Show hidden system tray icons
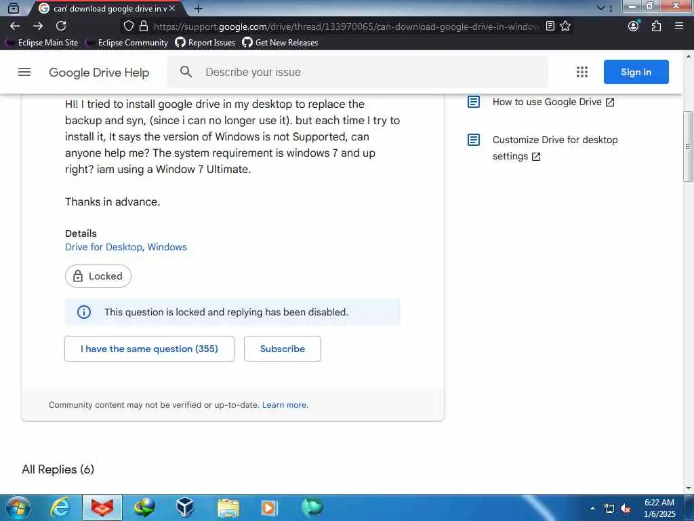The width and height of the screenshot is (694, 521). click(x=592, y=508)
